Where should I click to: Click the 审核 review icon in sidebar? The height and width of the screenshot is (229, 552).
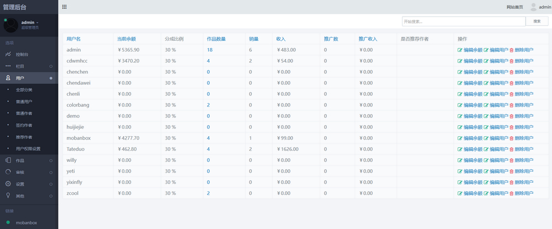click(x=8, y=172)
